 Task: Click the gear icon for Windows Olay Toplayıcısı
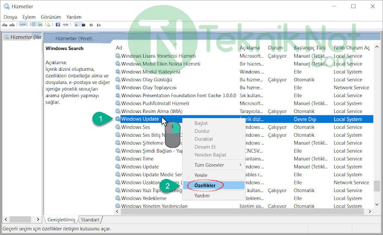[x=118, y=87]
